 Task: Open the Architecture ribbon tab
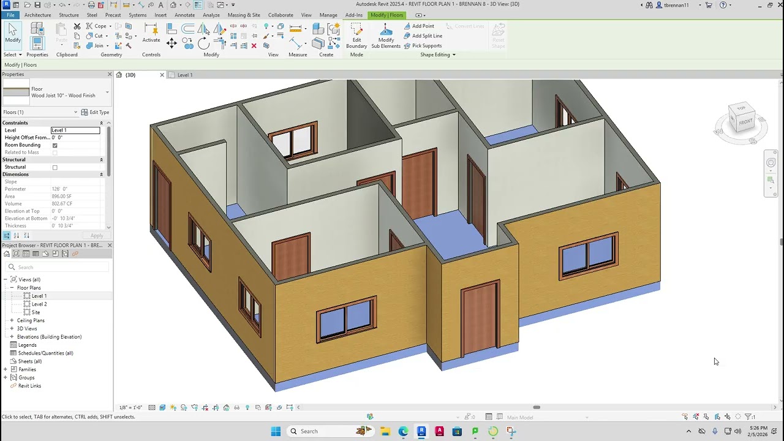click(37, 15)
